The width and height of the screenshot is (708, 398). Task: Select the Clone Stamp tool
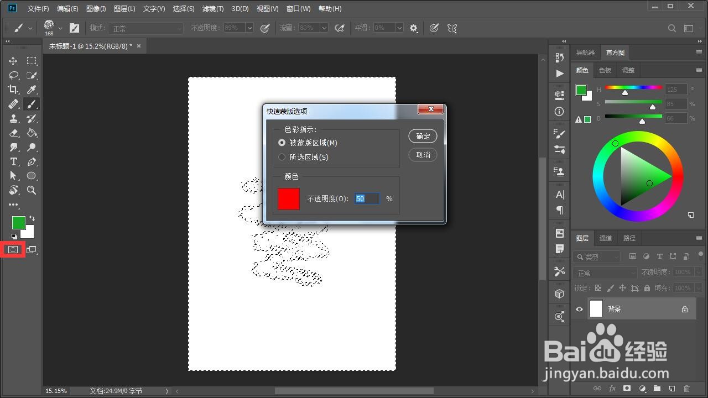pyautogui.click(x=13, y=118)
